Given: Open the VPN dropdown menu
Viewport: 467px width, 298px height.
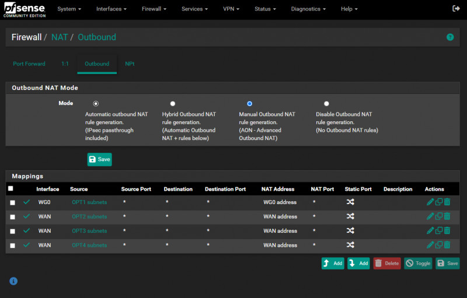Looking at the screenshot, I should [x=231, y=9].
